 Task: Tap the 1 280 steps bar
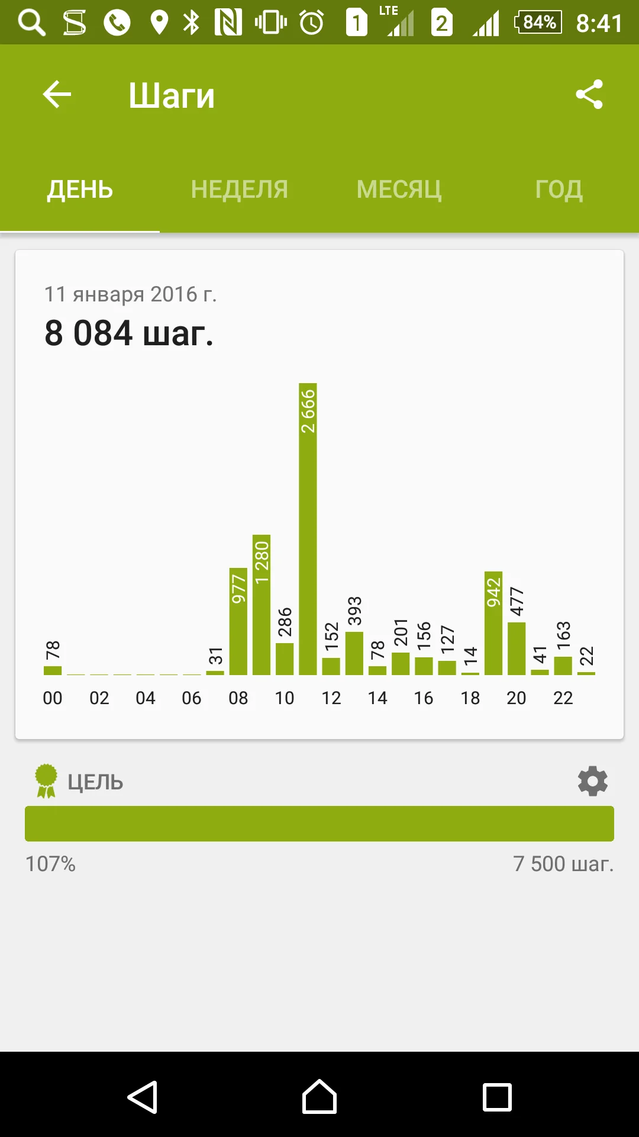(262, 605)
